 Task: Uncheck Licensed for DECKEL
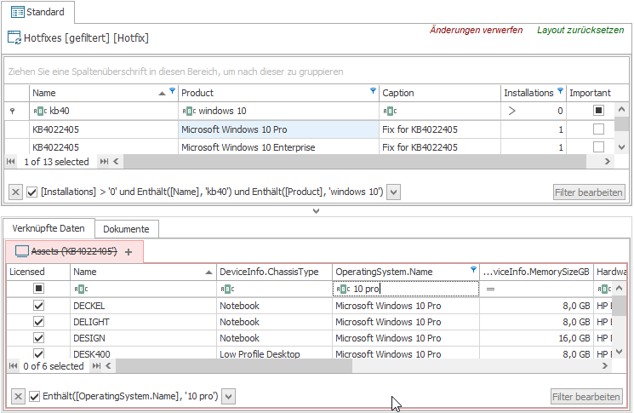pos(38,306)
